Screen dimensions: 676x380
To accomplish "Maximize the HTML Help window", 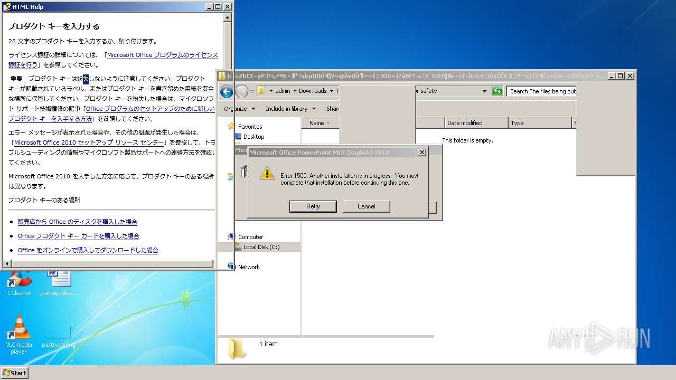I will (x=218, y=7).
